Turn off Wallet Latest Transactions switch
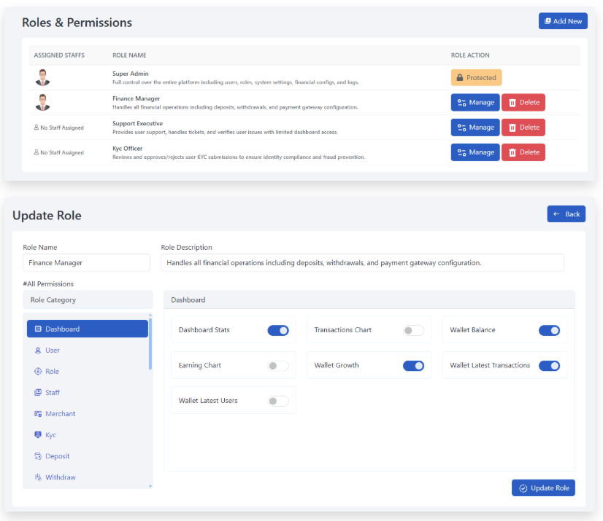Image resolution: width=603 pixels, height=521 pixels. click(549, 366)
